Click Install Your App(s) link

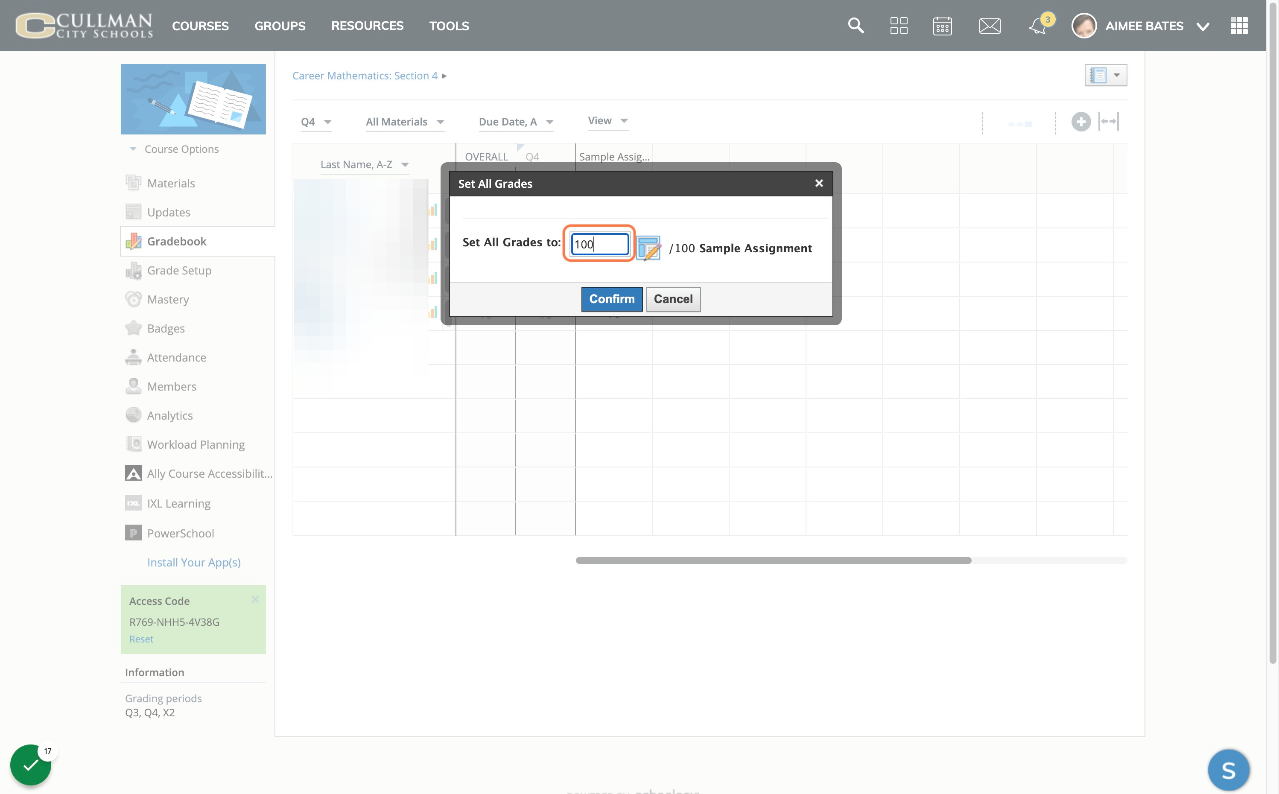pos(194,562)
